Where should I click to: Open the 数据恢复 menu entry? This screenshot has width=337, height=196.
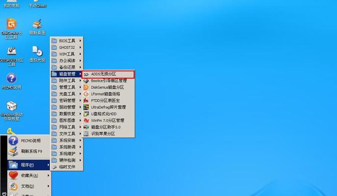coord(67,114)
